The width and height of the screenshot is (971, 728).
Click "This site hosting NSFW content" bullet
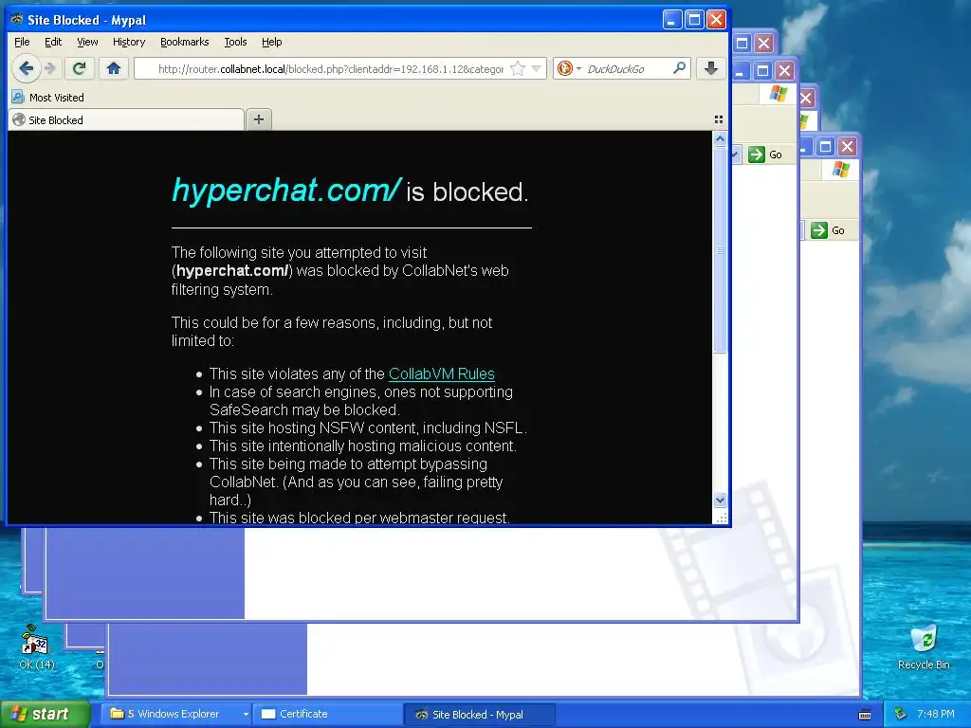(368, 428)
